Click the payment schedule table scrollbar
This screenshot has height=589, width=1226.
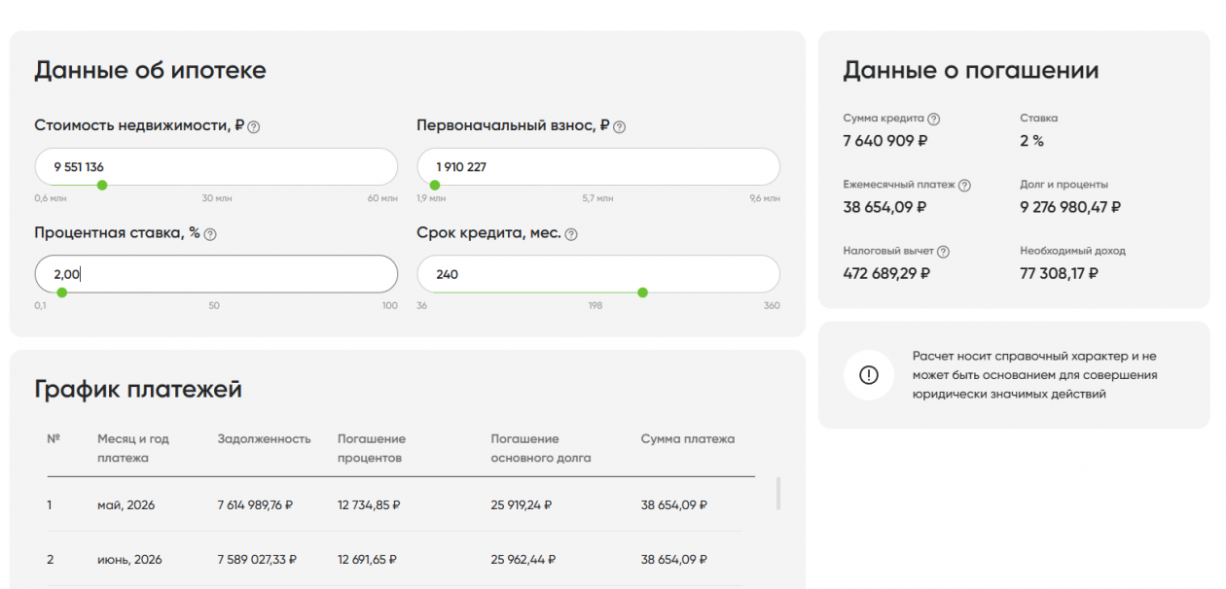[777, 493]
